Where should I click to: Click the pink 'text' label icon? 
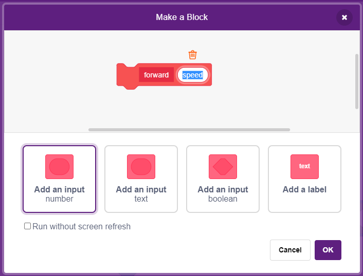(x=304, y=167)
